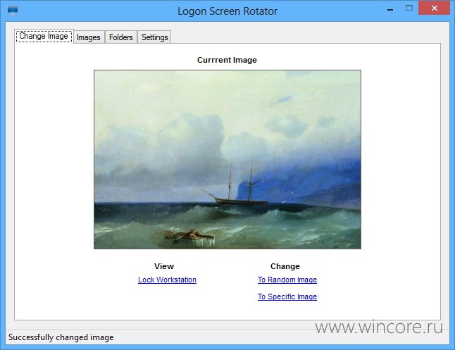Click the Lock Workstation link

pyautogui.click(x=167, y=280)
